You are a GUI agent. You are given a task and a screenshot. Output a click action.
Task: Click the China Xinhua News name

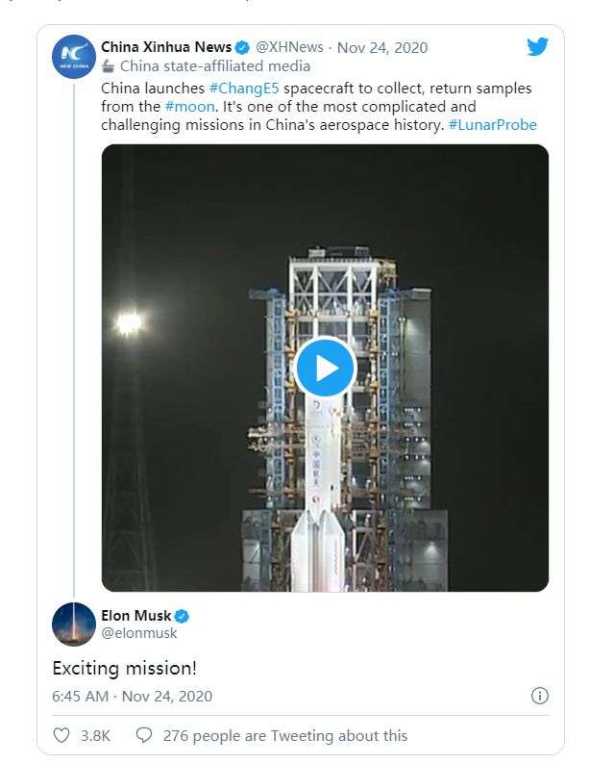click(x=166, y=47)
